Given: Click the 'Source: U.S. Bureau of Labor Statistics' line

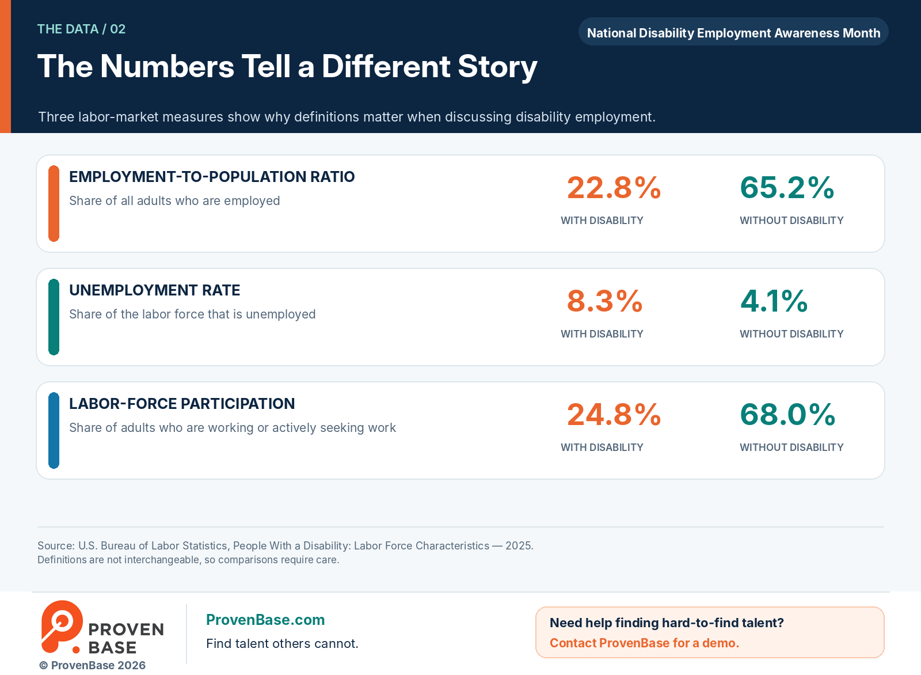Looking at the screenshot, I should pos(286,546).
